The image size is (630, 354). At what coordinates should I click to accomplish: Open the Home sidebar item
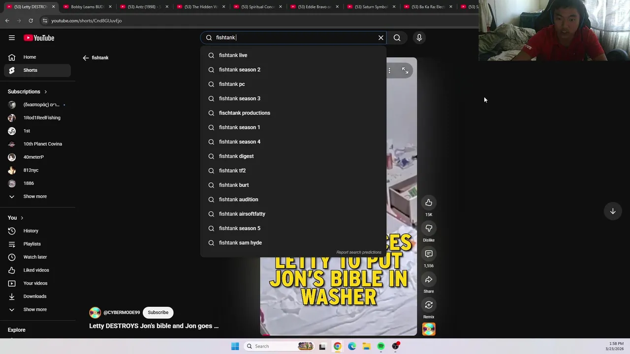click(x=37, y=57)
